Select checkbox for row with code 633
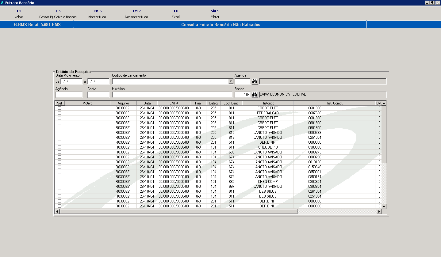 [60, 152]
